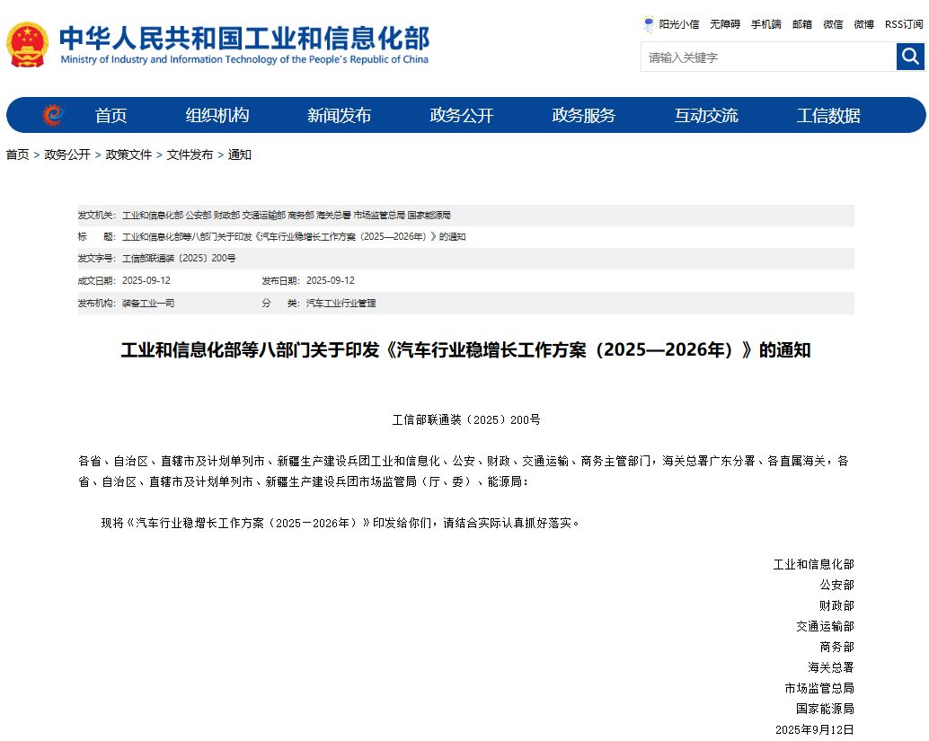The height and width of the screenshot is (741, 929).
Task: Click the 发文机关 issuing agencies row
Action: pos(465,215)
